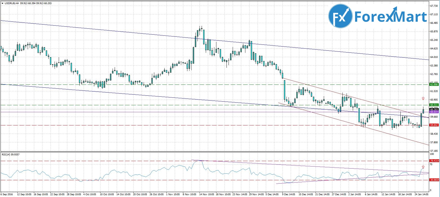Click the 66.485 value on the price axis

434,23
